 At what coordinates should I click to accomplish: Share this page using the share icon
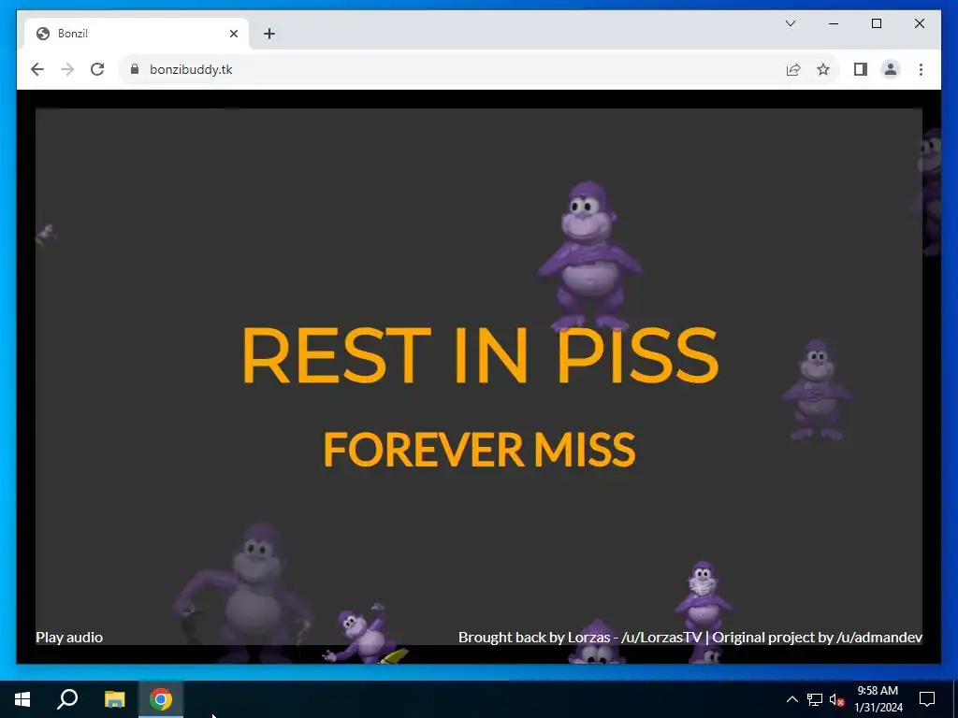tap(793, 69)
